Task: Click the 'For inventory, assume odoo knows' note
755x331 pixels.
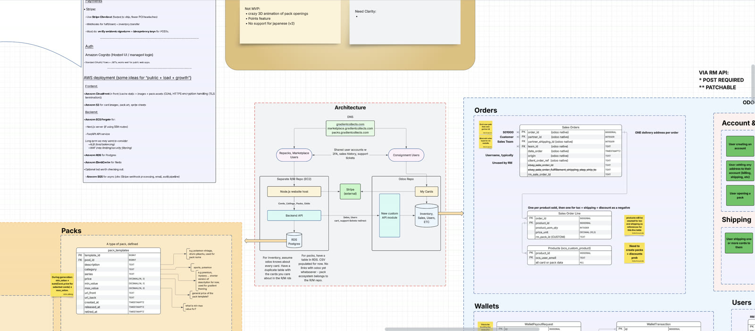Action: [x=277, y=268]
